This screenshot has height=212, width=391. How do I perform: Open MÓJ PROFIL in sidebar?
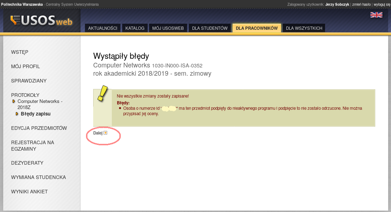click(x=25, y=66)
